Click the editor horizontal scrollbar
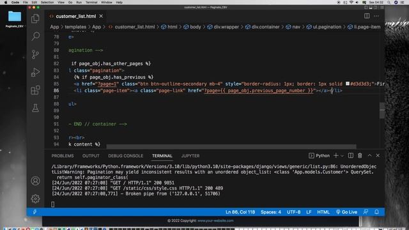The width and height of the screenshot is (409, 230). [x=231, y=147]
